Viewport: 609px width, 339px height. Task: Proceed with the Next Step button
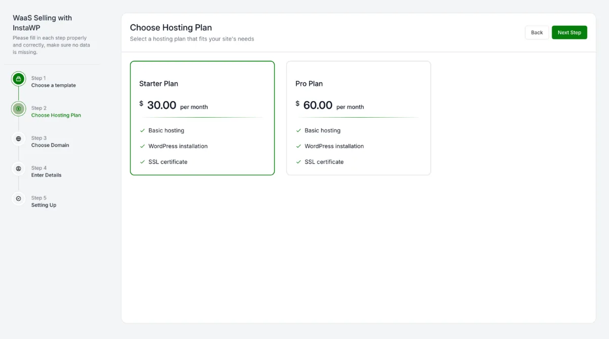click(569, 32)
